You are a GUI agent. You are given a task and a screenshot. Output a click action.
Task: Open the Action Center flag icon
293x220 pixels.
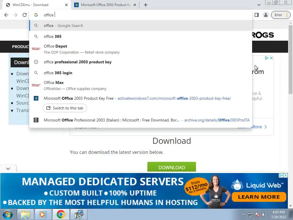pos(257,215)
